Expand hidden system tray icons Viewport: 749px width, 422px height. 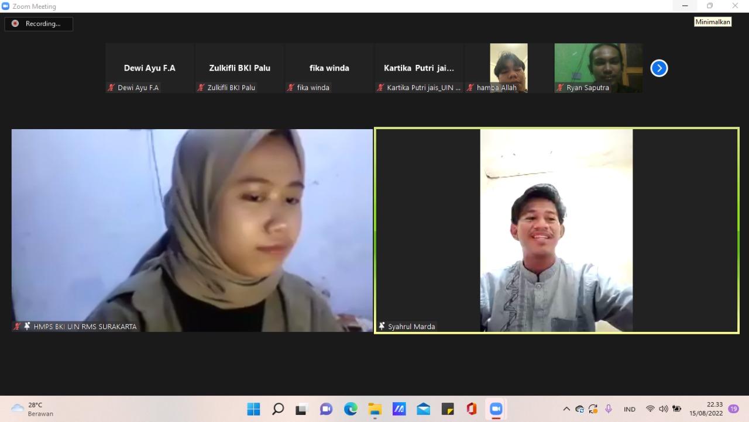pos(566,409)
